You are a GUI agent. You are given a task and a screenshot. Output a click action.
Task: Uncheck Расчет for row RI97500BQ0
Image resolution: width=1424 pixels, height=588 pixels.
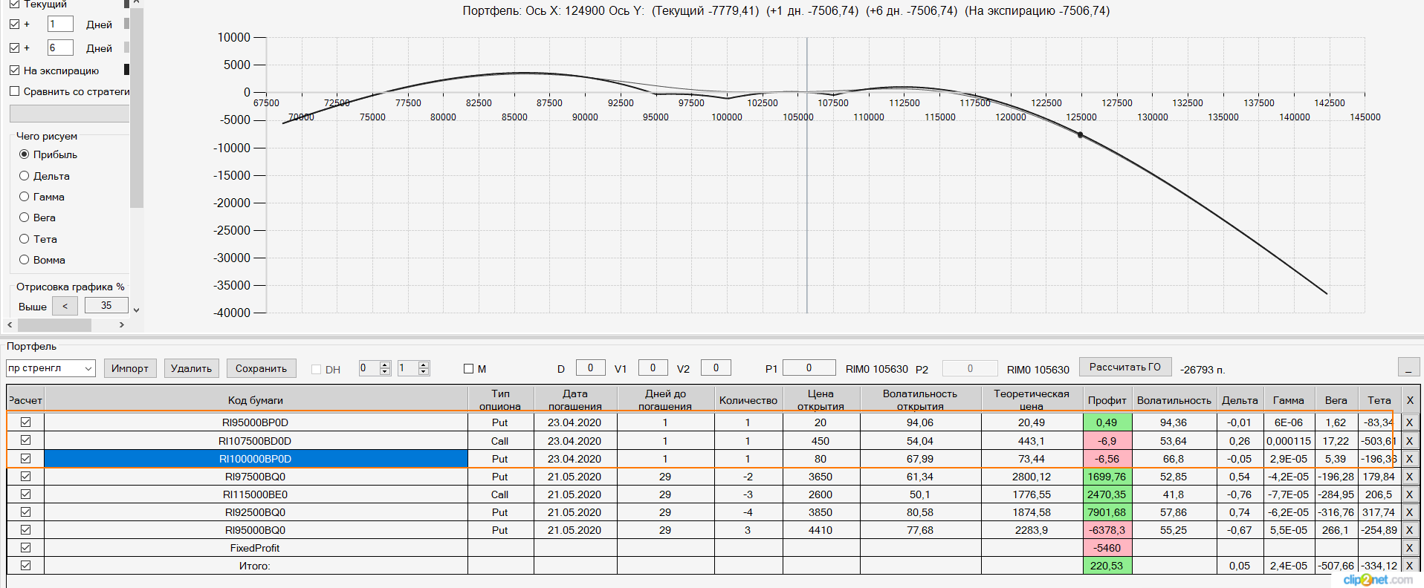point(25,477)
